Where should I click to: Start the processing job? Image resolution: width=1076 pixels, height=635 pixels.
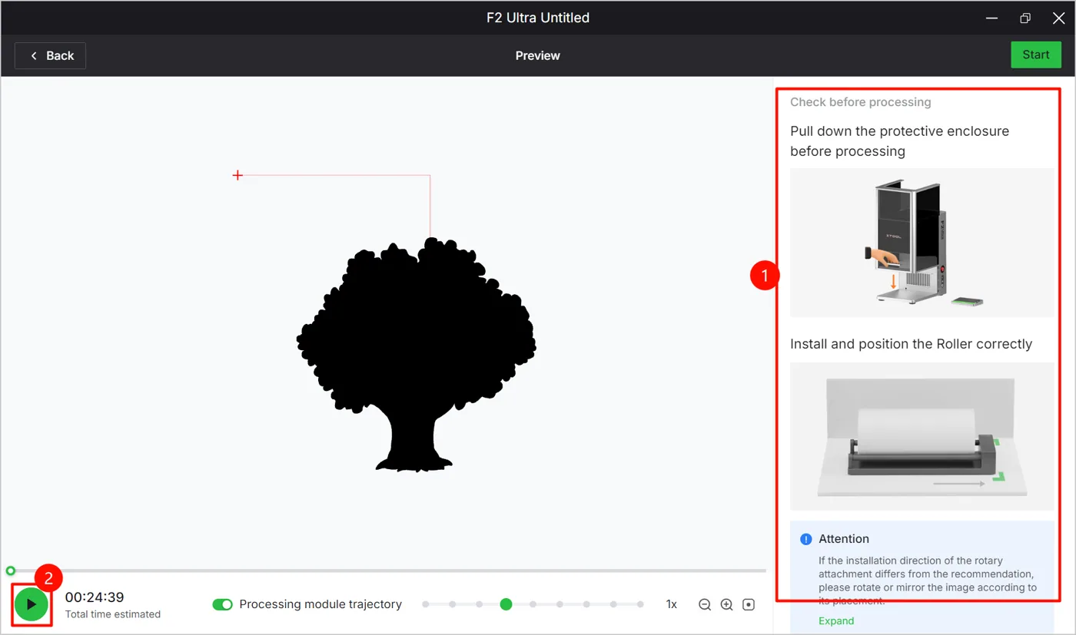(x=1036, y=55)
